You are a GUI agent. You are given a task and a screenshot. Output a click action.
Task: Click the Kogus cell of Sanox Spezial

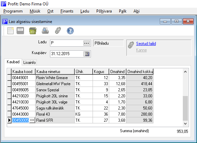101,90
